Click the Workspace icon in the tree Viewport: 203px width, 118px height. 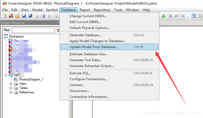click(6, 36)
